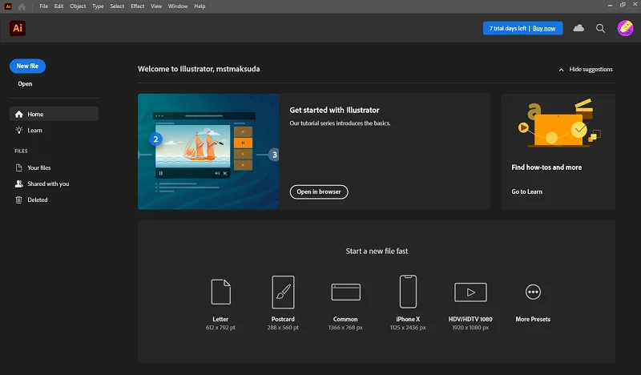Choose the Letter preset icon

pos(221,292)
